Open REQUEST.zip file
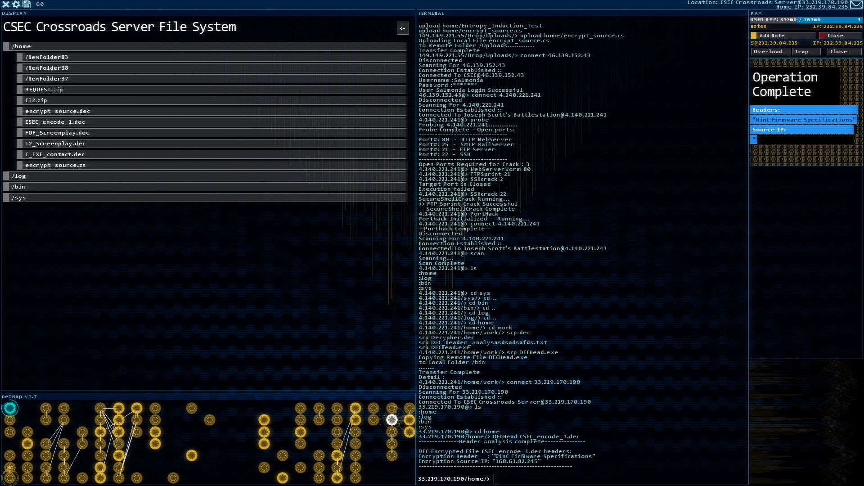This screenshot has width=864, height=486. (x=211, y=90)
